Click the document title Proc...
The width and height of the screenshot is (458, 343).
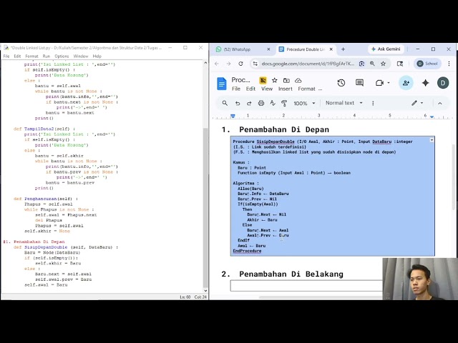click(x=240, y=80)
